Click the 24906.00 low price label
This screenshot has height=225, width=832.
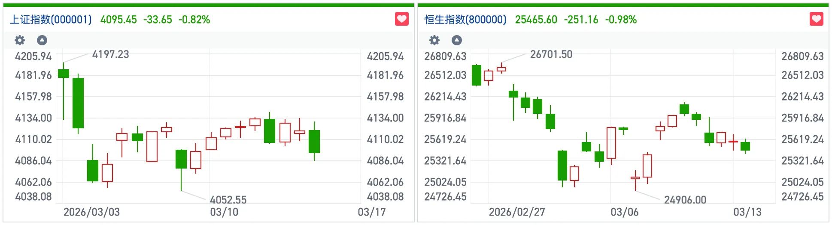(x=685, y=200)
